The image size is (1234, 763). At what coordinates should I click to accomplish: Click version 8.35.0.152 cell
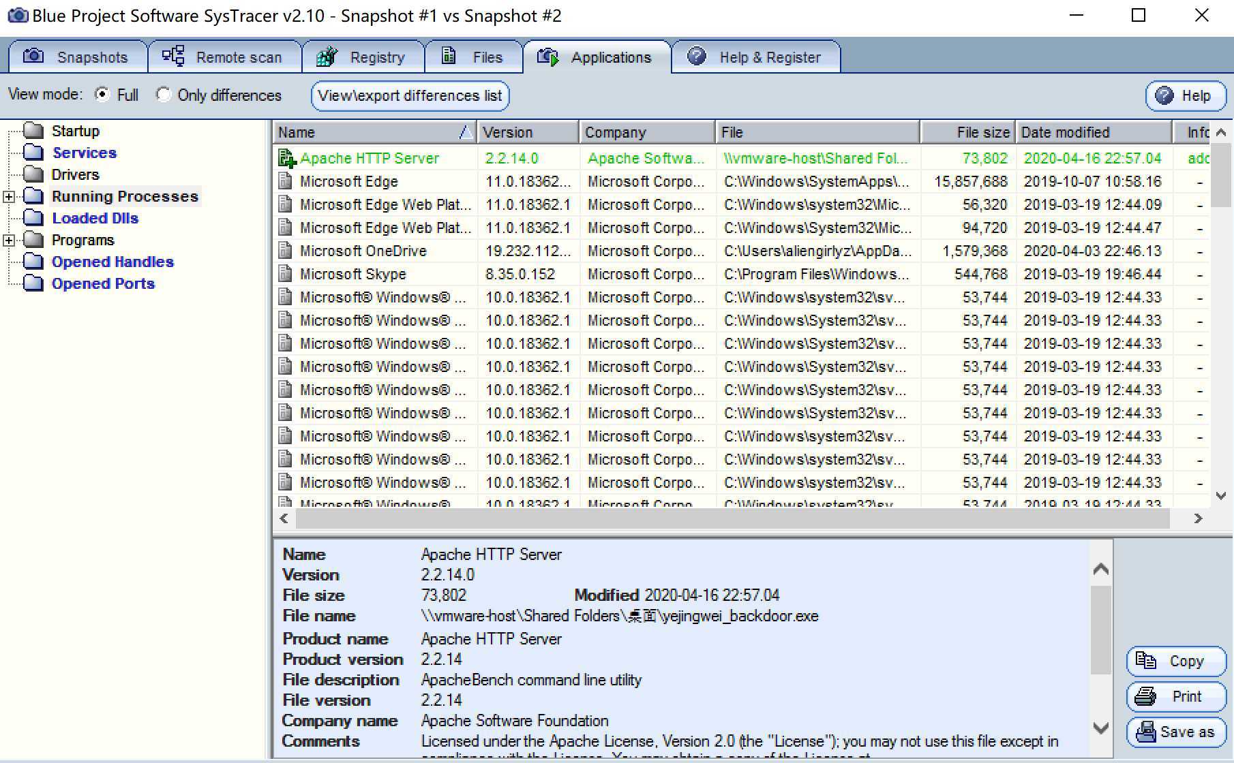520,274
